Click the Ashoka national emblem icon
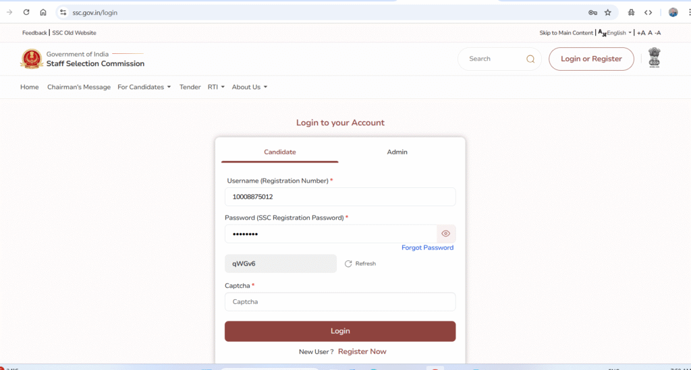The height and width of the screenshot is (370, 691). (x=653, y=58)
